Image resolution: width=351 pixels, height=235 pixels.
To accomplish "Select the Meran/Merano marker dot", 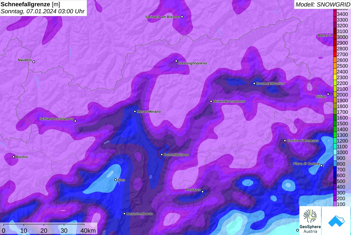I will click(135, 111).
